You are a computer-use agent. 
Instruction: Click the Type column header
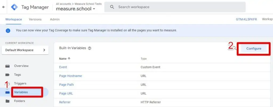tap(144, 59)
